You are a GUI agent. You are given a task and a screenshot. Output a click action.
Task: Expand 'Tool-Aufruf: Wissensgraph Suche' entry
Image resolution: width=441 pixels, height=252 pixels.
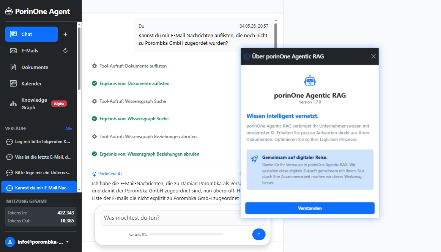pyautogui.click(x=129, y=101)
